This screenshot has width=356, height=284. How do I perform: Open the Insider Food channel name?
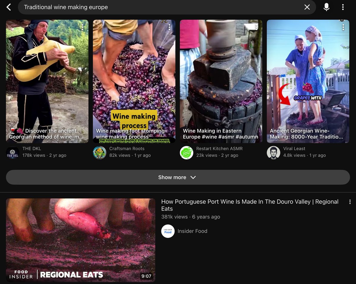click(x=192, y=231)
